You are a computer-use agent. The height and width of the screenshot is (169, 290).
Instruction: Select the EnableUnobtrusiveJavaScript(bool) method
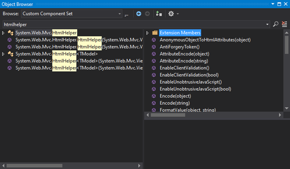point(195,89)
